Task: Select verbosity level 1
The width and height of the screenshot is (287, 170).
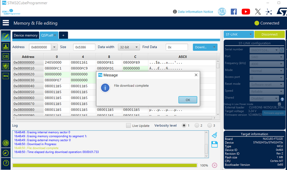Action: click(x=184, y=125)
